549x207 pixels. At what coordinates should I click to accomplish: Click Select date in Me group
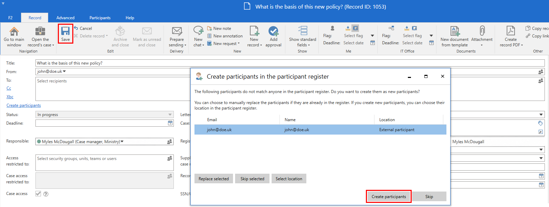click(353, 43)
